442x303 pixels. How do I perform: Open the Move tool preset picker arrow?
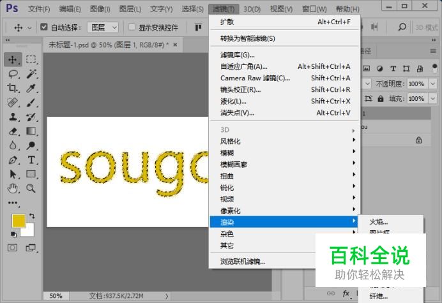click(x=29, y=27)
